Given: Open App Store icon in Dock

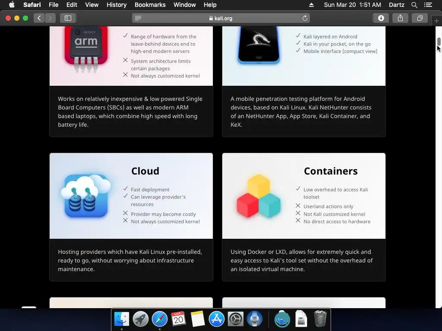Looking at the screenshot, I should pyautogui.click(x=217, y=319).
